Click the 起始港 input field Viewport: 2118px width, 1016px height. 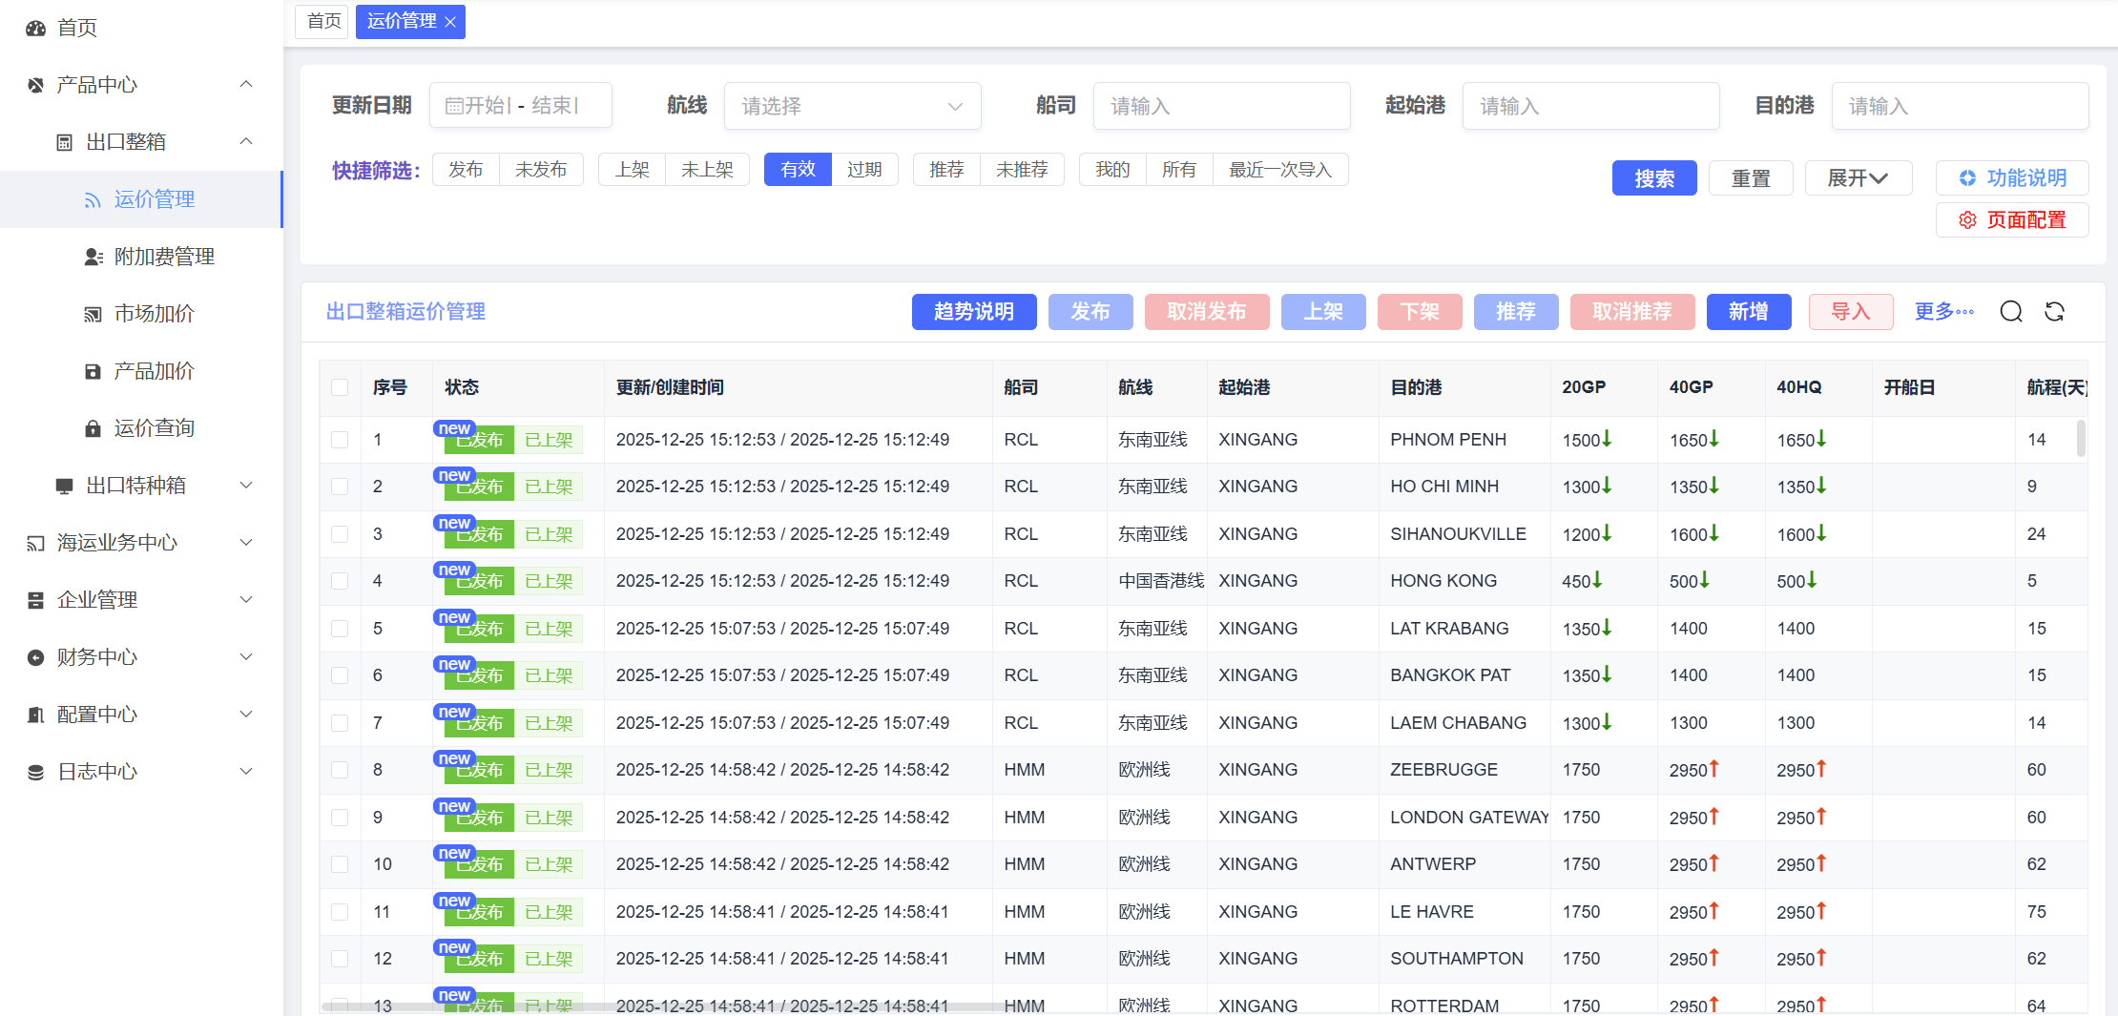(x=1590, y=106)
